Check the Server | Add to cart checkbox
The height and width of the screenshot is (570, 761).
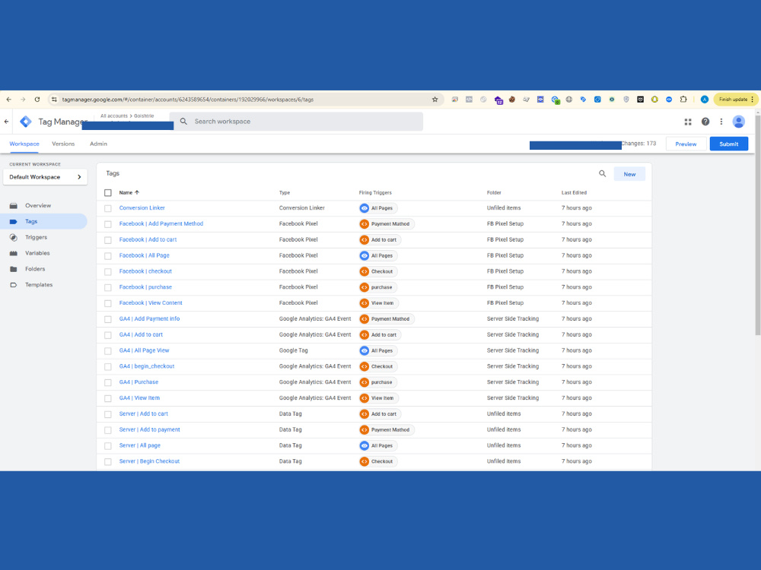(108, 414)
